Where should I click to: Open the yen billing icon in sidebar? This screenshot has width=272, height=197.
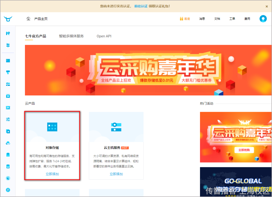(8, 45)
